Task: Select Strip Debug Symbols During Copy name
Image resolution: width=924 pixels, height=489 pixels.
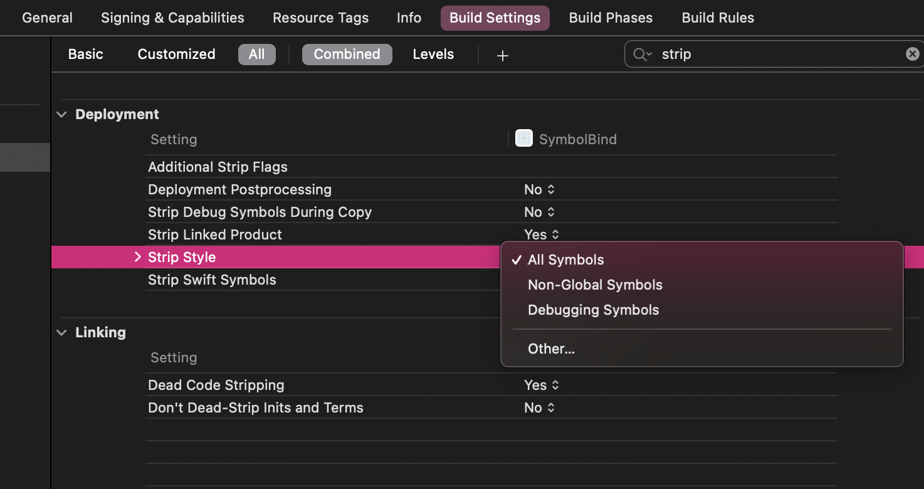Action: point(260,212)
